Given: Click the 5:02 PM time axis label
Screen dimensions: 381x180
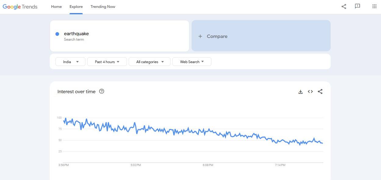Looking at the screenshot, I should [136, 165].
